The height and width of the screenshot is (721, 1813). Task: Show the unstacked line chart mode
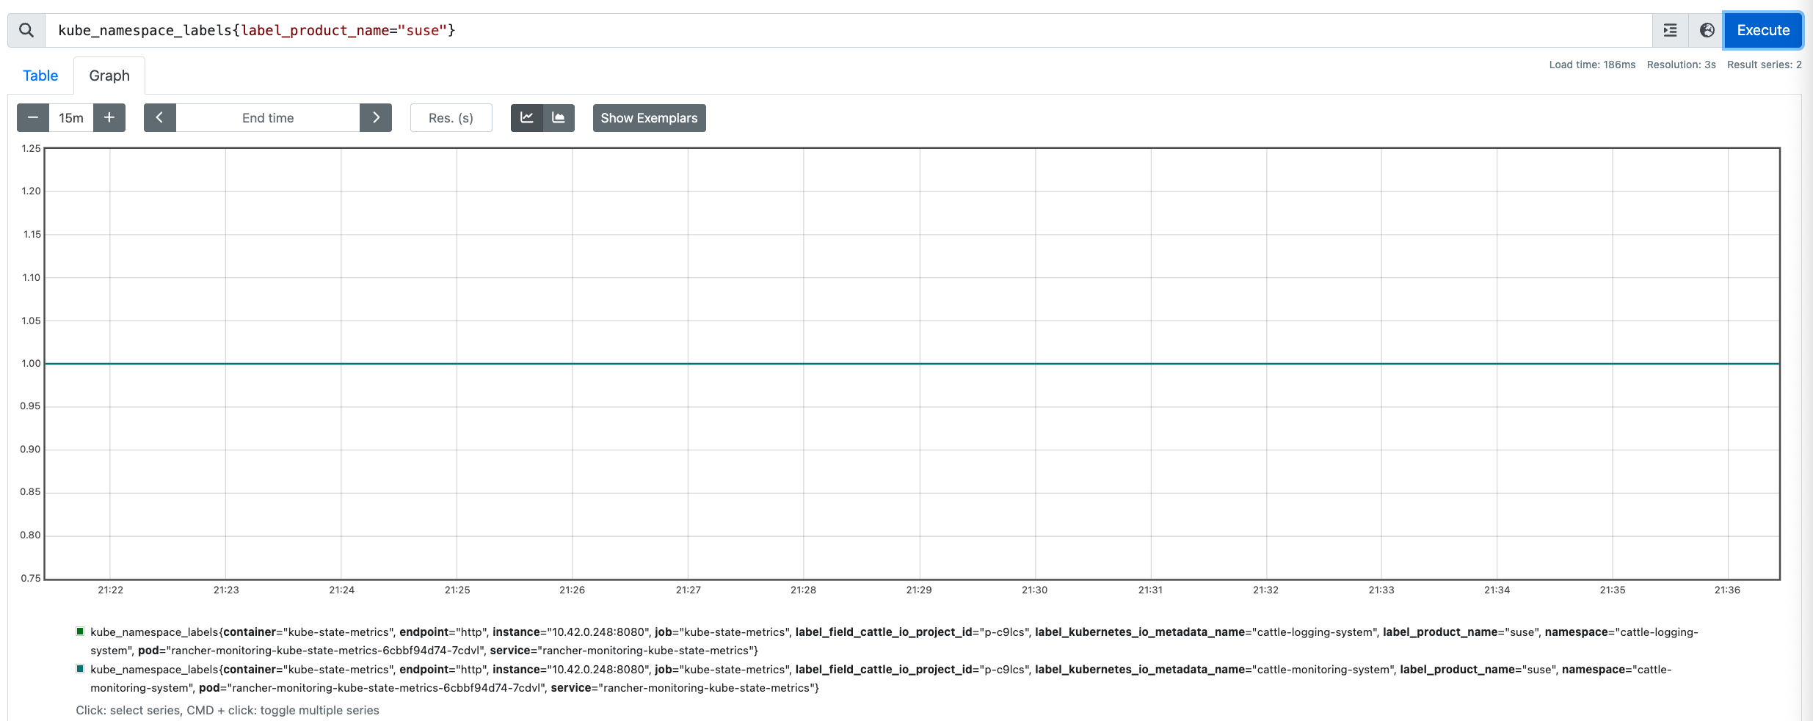[526, 118]
